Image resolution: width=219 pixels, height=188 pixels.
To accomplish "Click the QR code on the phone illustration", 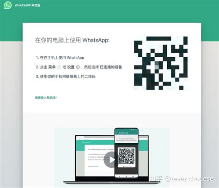I will (127, 156).
